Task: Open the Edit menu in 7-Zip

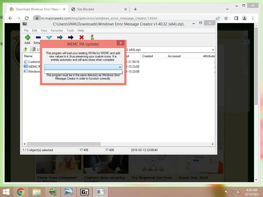Action: 35,31
